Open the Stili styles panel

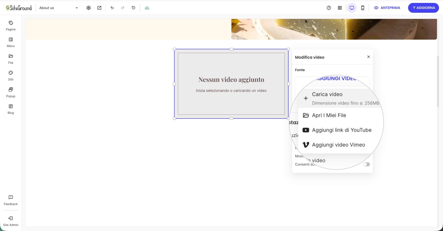coord(11,76)
